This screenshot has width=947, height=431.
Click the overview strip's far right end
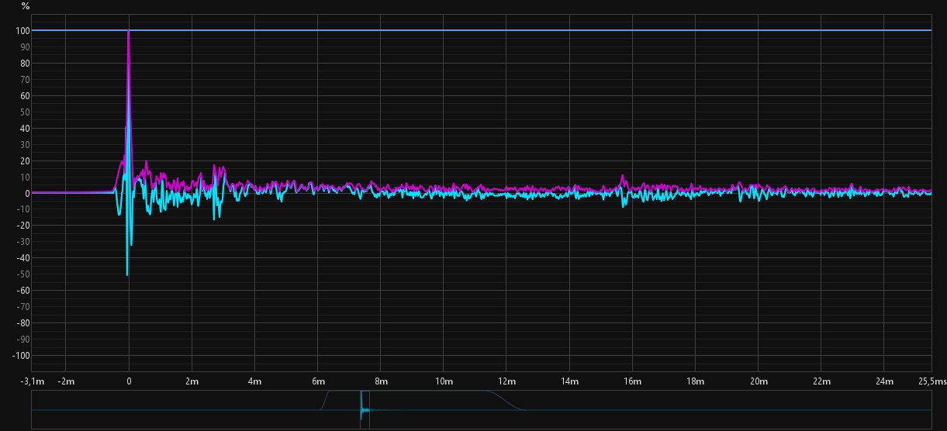pos(928,410)
